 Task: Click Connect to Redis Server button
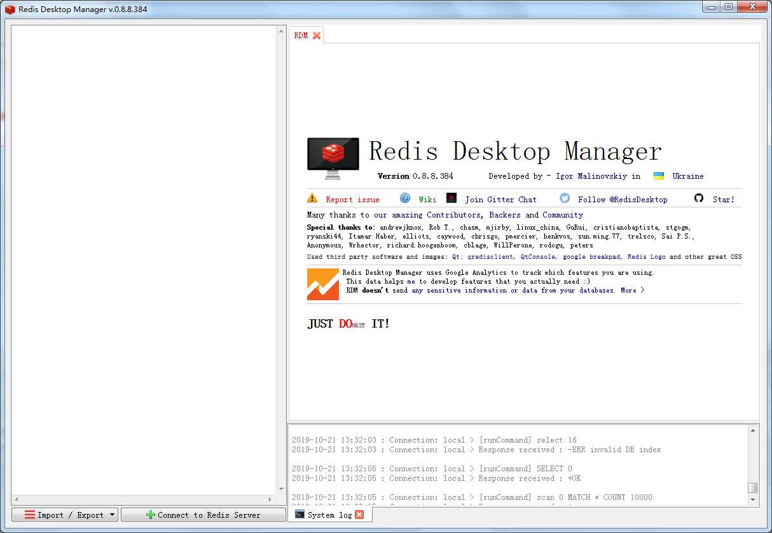click(203, 515)
